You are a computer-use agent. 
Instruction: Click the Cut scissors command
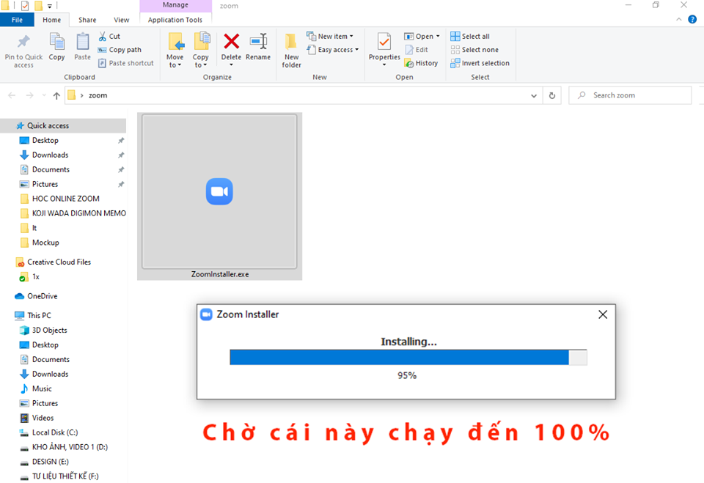point(109,37)
